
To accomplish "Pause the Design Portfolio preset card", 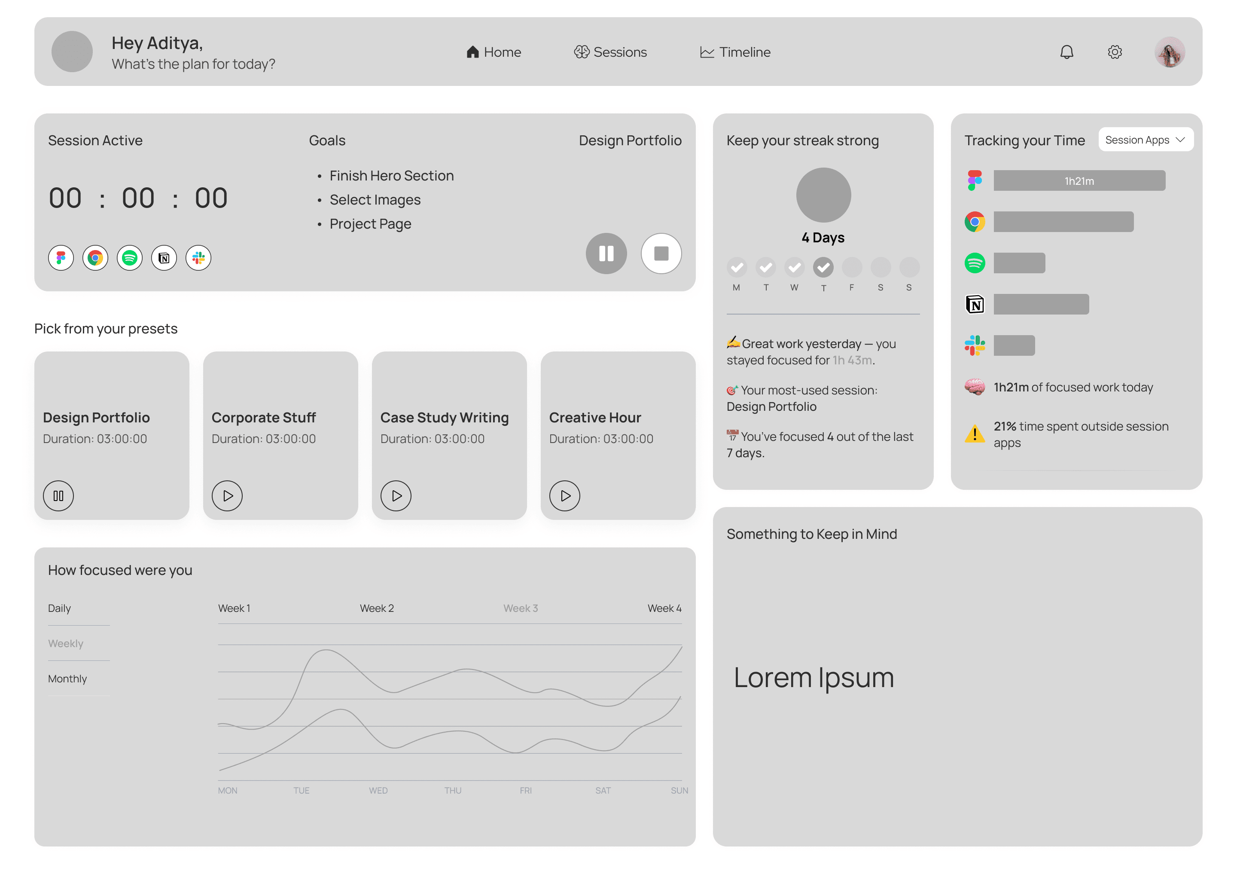I will click(x=58, y=495).
